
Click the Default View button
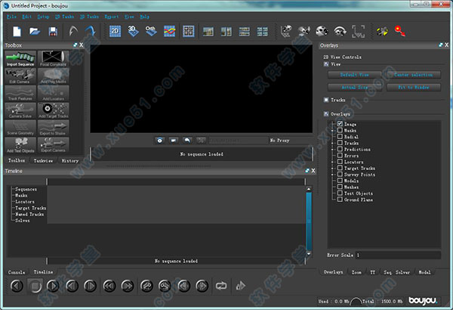(355, 75)
